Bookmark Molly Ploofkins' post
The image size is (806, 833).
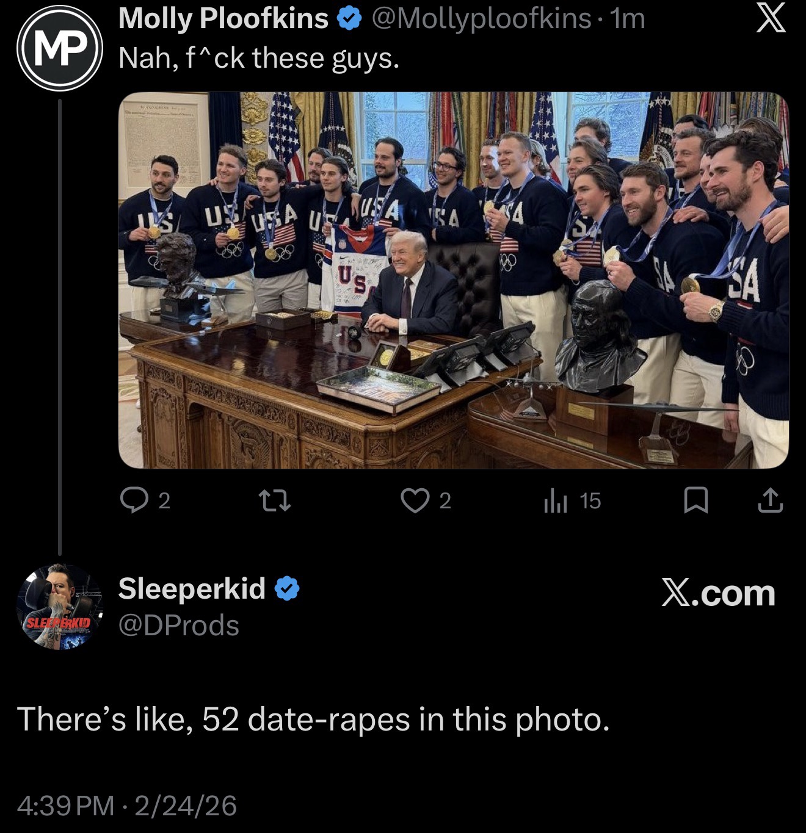click(695, 501)
